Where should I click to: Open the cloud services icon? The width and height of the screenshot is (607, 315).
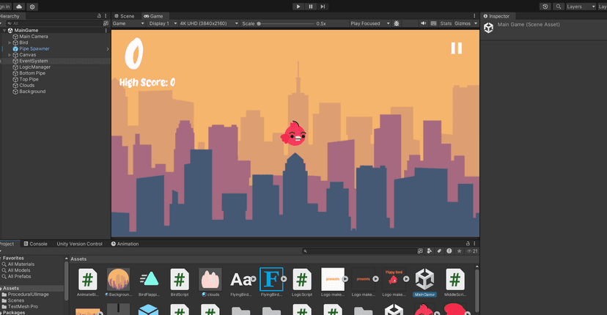point(19,6)
